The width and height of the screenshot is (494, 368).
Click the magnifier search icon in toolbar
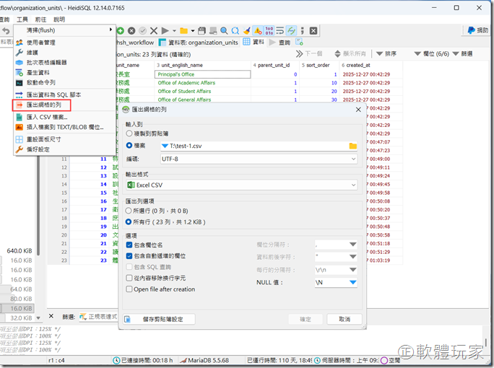tap(224, 30)
